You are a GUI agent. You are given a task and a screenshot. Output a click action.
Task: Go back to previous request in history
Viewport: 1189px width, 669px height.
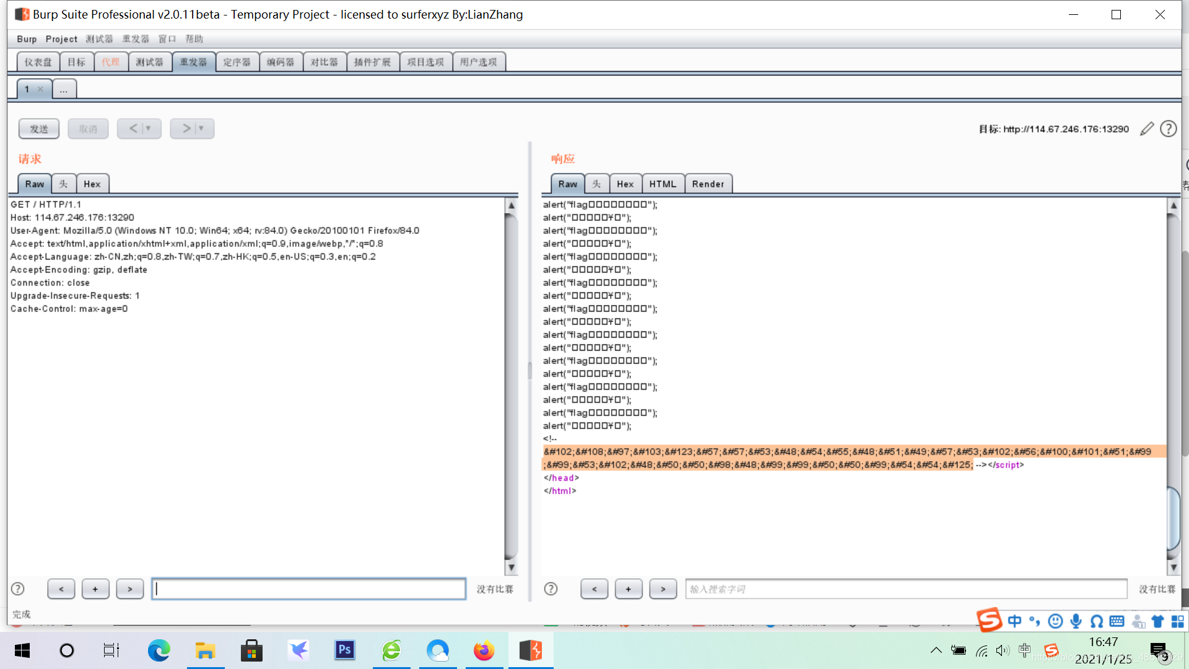tap(133, 129)
